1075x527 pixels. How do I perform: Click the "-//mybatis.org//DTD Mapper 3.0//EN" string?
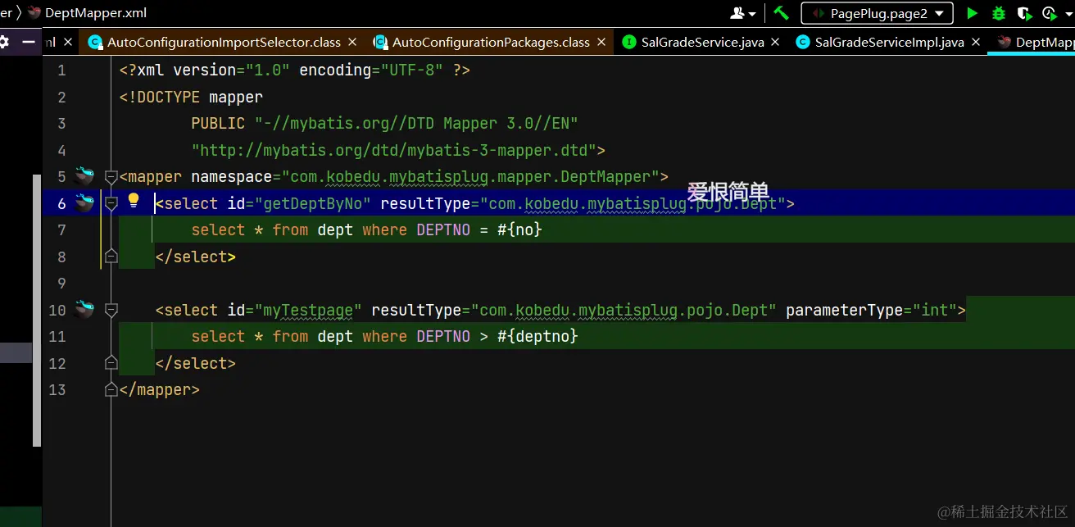coord(416,123)
